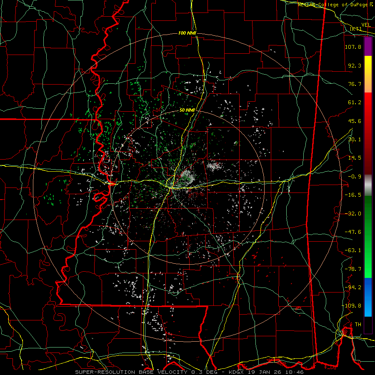Image resolution: width=375 pixels, height=375 pixels.
Task: Click the blue segment of the color bar
Action: pyautogui.click(x=368, y=297)
